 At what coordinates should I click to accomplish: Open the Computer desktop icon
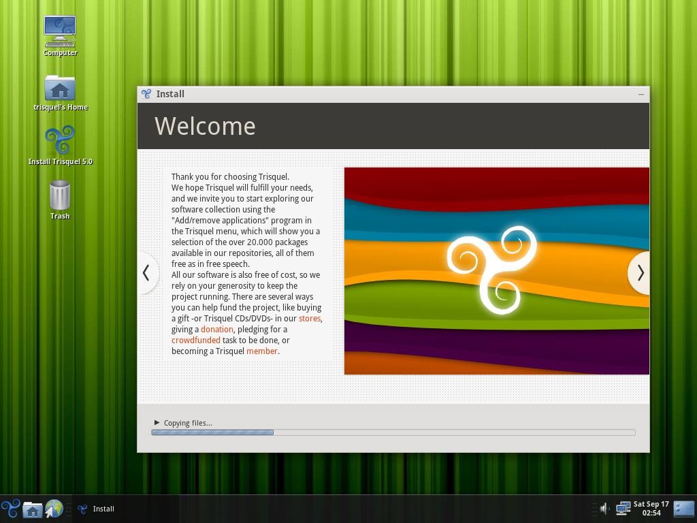pos(60,35)
